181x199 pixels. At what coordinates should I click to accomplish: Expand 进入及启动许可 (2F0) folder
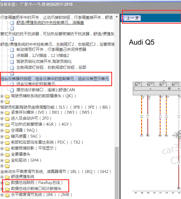click(2, 119)
